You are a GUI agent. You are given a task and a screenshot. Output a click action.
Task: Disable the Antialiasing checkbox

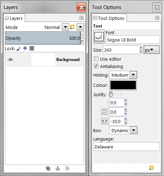click(96, 66)
